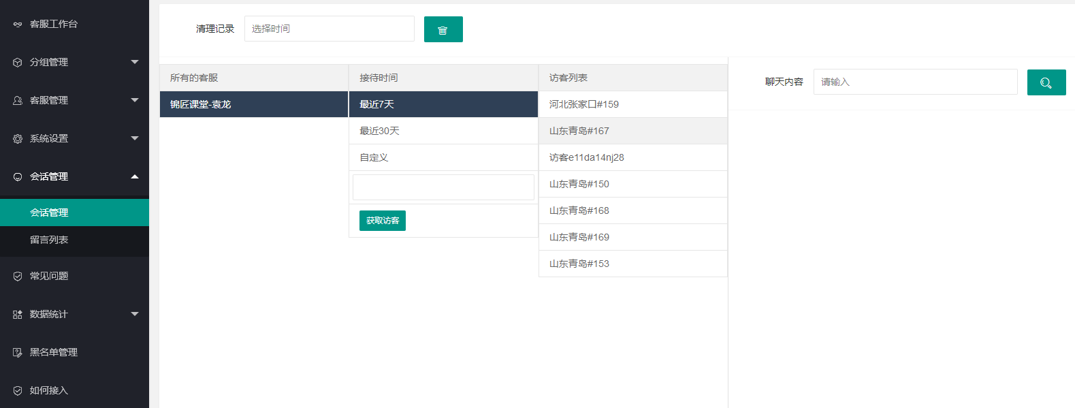The image size is (1075, 408).
Task: Click the 数据统计 icon in sidebar
Action: pos(18,315)
